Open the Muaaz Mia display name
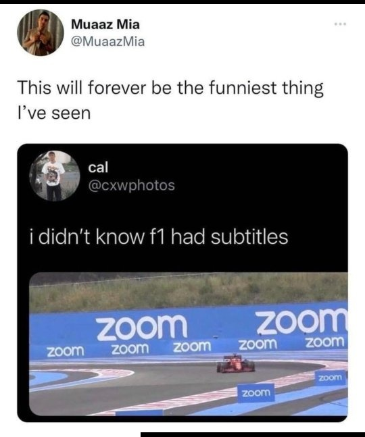The width and height of the screenshot is (365, 437). pyautogui.click(x=105, y=24)
